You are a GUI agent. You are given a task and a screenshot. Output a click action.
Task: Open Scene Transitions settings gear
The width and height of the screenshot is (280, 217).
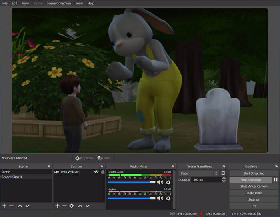223,173
